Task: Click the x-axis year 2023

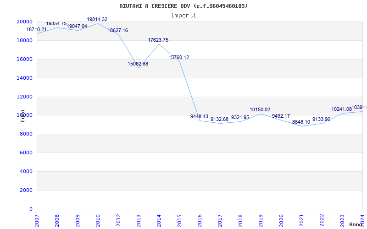Action: pos(342,220)
